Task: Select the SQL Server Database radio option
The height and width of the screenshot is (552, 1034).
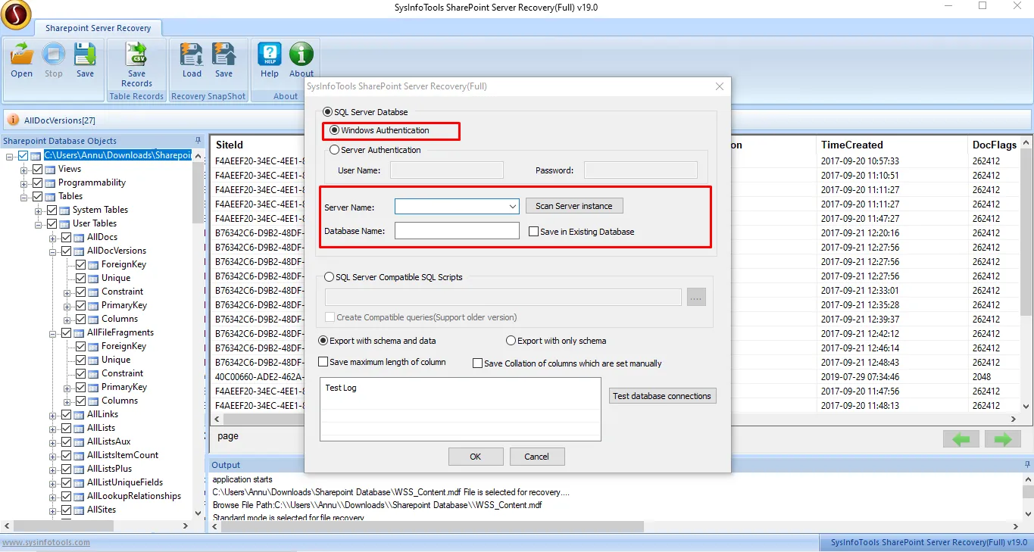Action: coord(328,112)
